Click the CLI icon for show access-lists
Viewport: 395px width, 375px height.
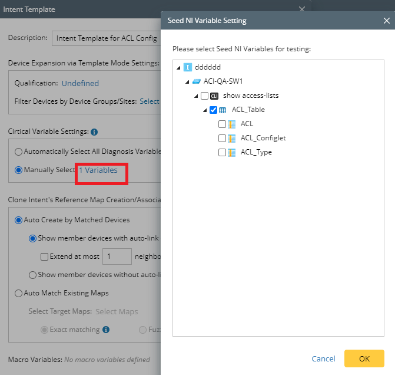(x=214, y=96)
